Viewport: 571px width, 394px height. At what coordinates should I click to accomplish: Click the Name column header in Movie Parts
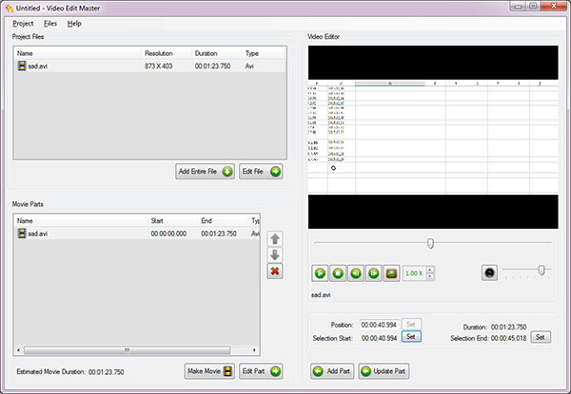[x=81, y=221]
